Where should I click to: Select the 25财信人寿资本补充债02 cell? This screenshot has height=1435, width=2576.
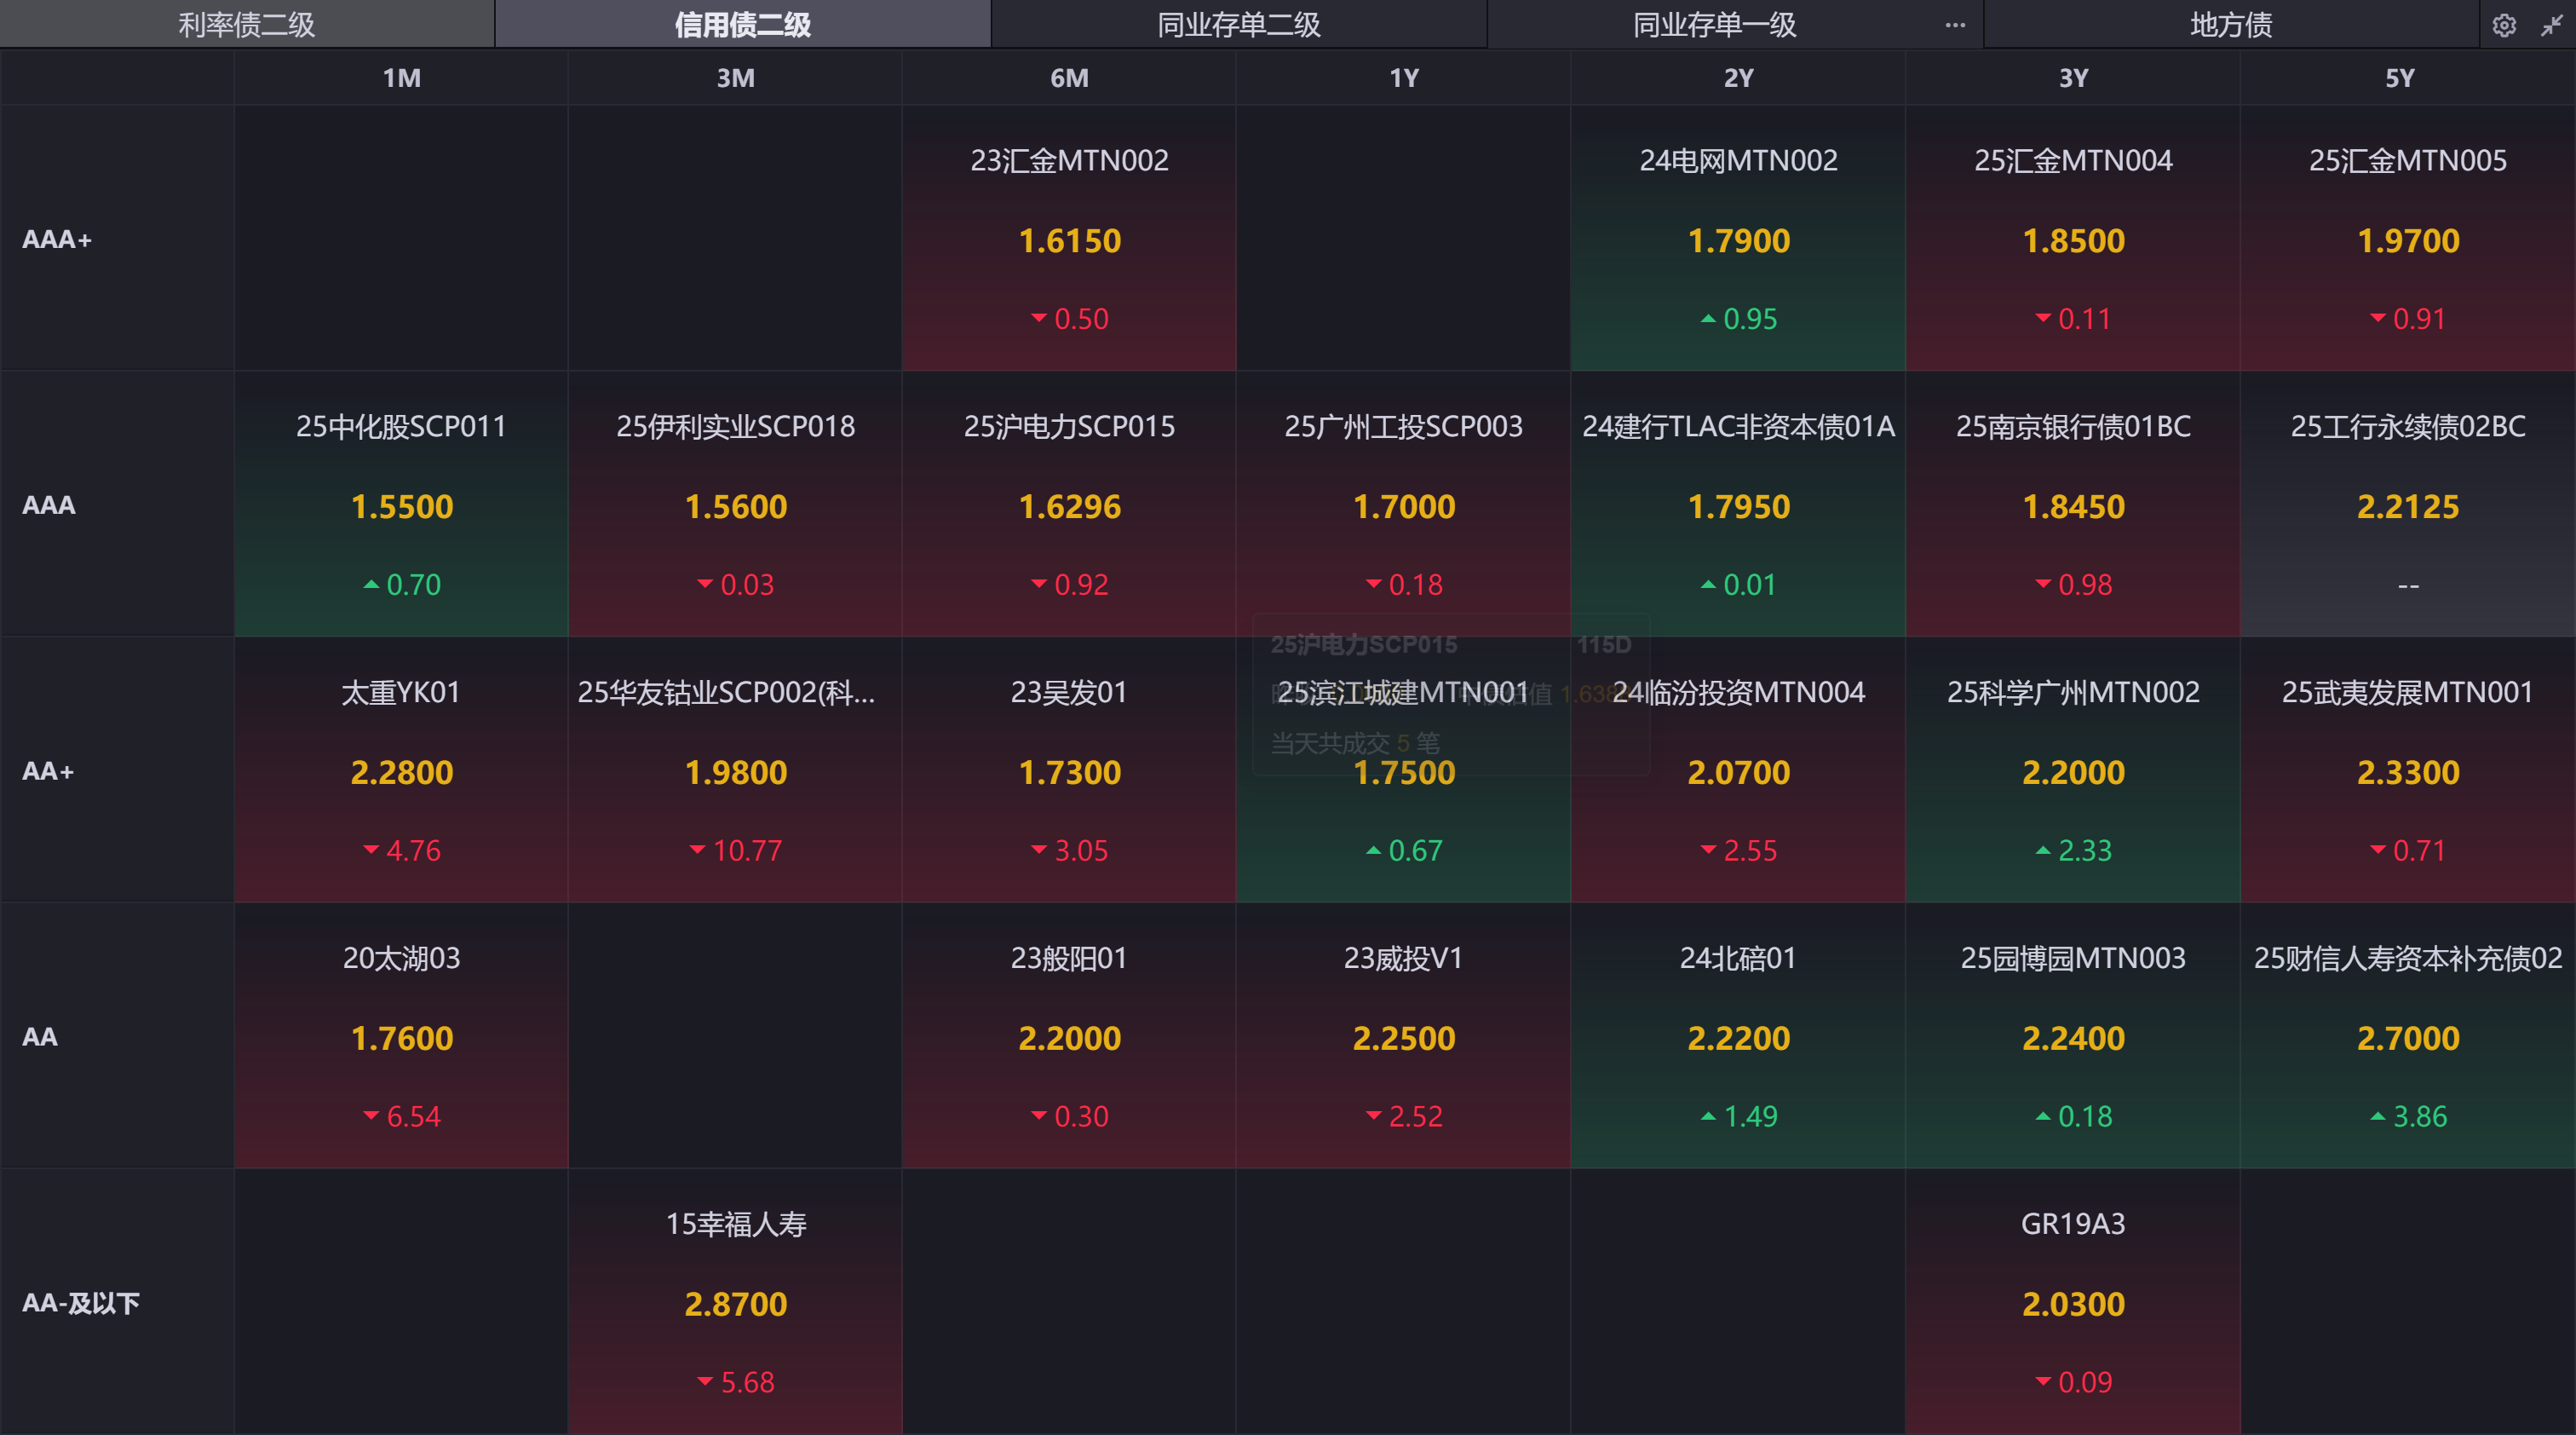2407,959
